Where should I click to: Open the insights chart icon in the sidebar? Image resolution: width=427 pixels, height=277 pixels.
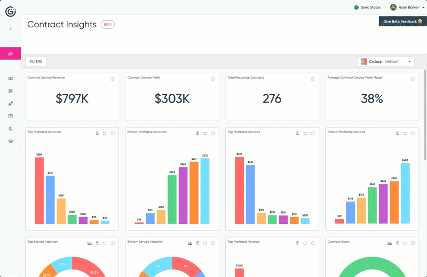point(10,53)
